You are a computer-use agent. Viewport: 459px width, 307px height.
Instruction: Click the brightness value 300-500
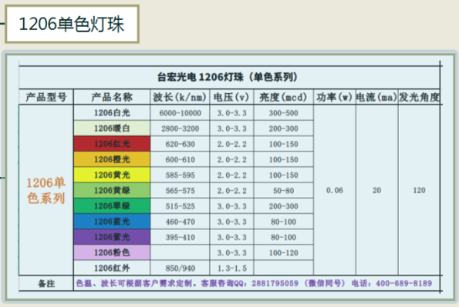tap(283, 113)
